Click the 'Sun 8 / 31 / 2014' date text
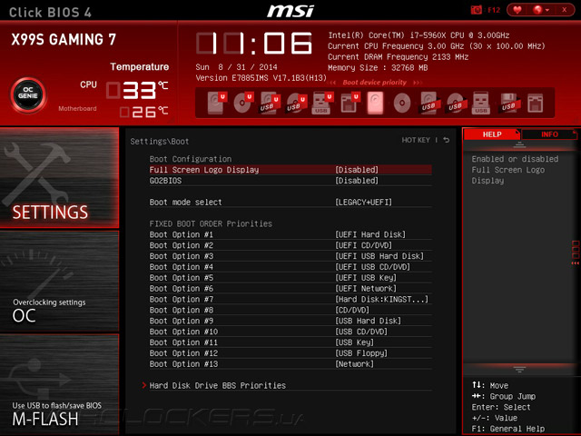Screen dimensions: 581x436 click(236, 67)
